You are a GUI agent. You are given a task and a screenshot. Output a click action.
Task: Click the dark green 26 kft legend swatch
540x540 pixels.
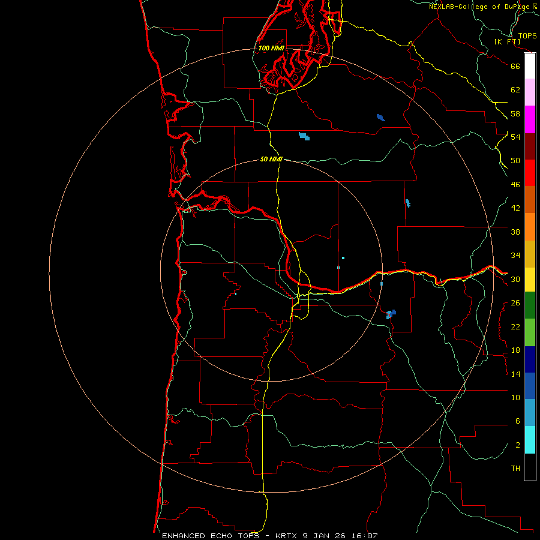point(530,305)
